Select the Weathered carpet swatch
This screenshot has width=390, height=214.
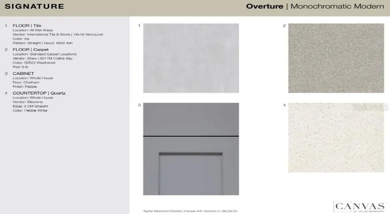pyautogui.click(x=336, y=58)
